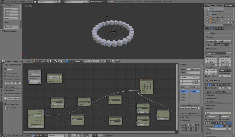Click the Blender info editor icon top-left
The height and width of the screenshot is (137, 235).
coord(3,2)
